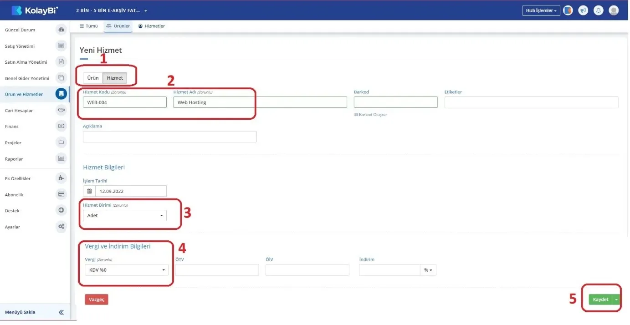Open the Vergi KDV %0 dropdown
The image size is (630, 325).
point(127,270)
